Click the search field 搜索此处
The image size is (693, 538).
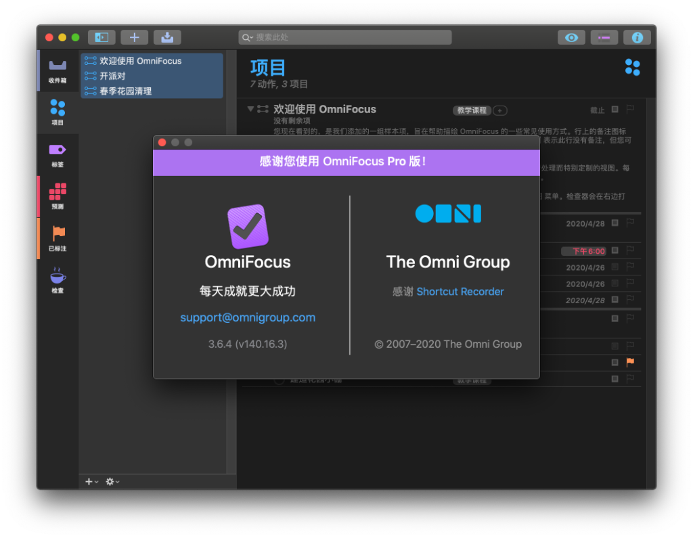click(344, 38)
